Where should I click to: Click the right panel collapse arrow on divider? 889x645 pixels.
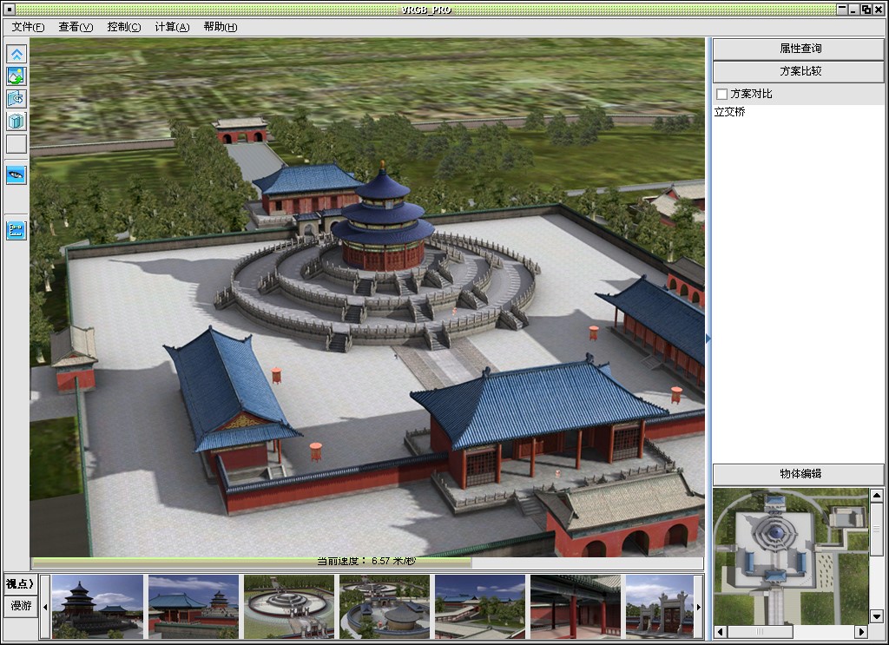[708, 339]
